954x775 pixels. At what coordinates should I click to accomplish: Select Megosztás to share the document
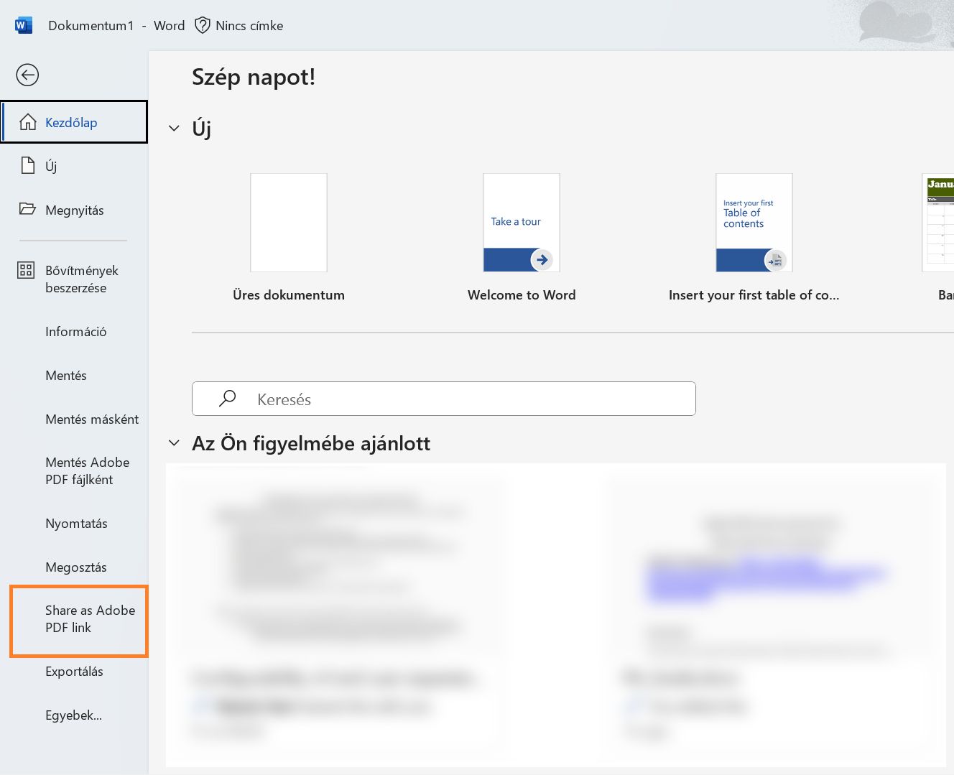click(x=75, y=567)
